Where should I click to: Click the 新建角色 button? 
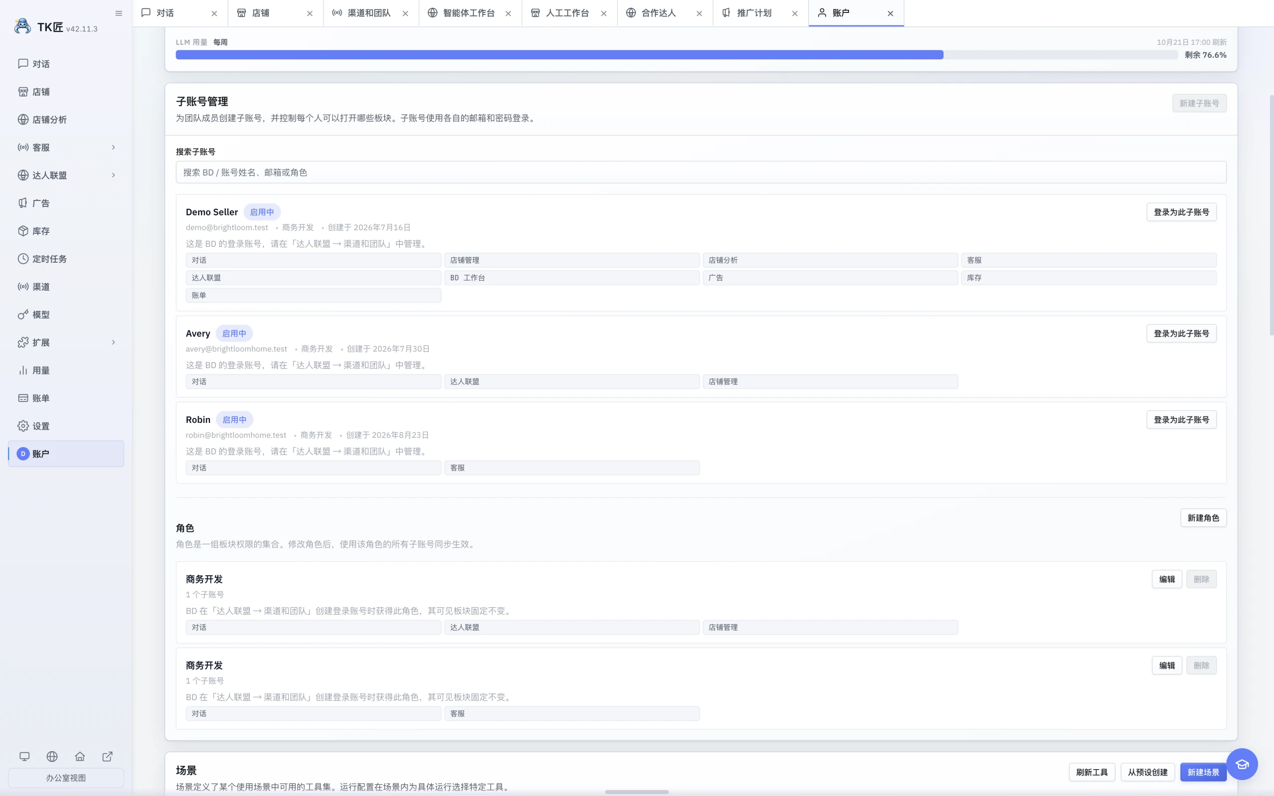1203,518
